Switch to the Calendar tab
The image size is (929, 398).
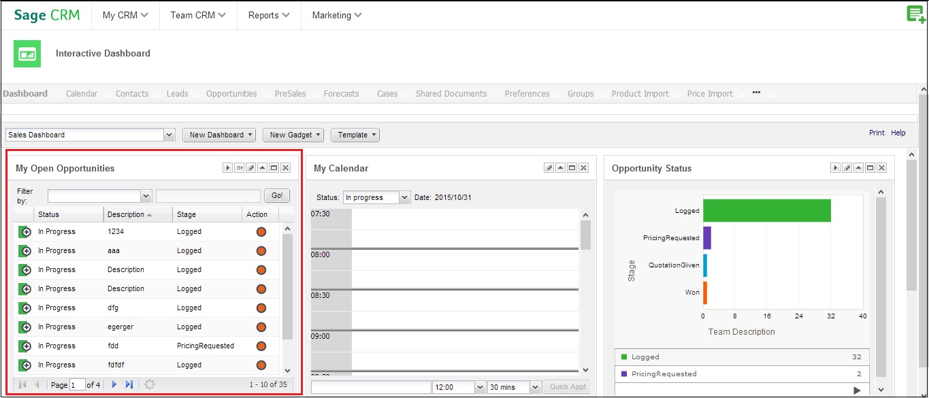tap(82, 94)
